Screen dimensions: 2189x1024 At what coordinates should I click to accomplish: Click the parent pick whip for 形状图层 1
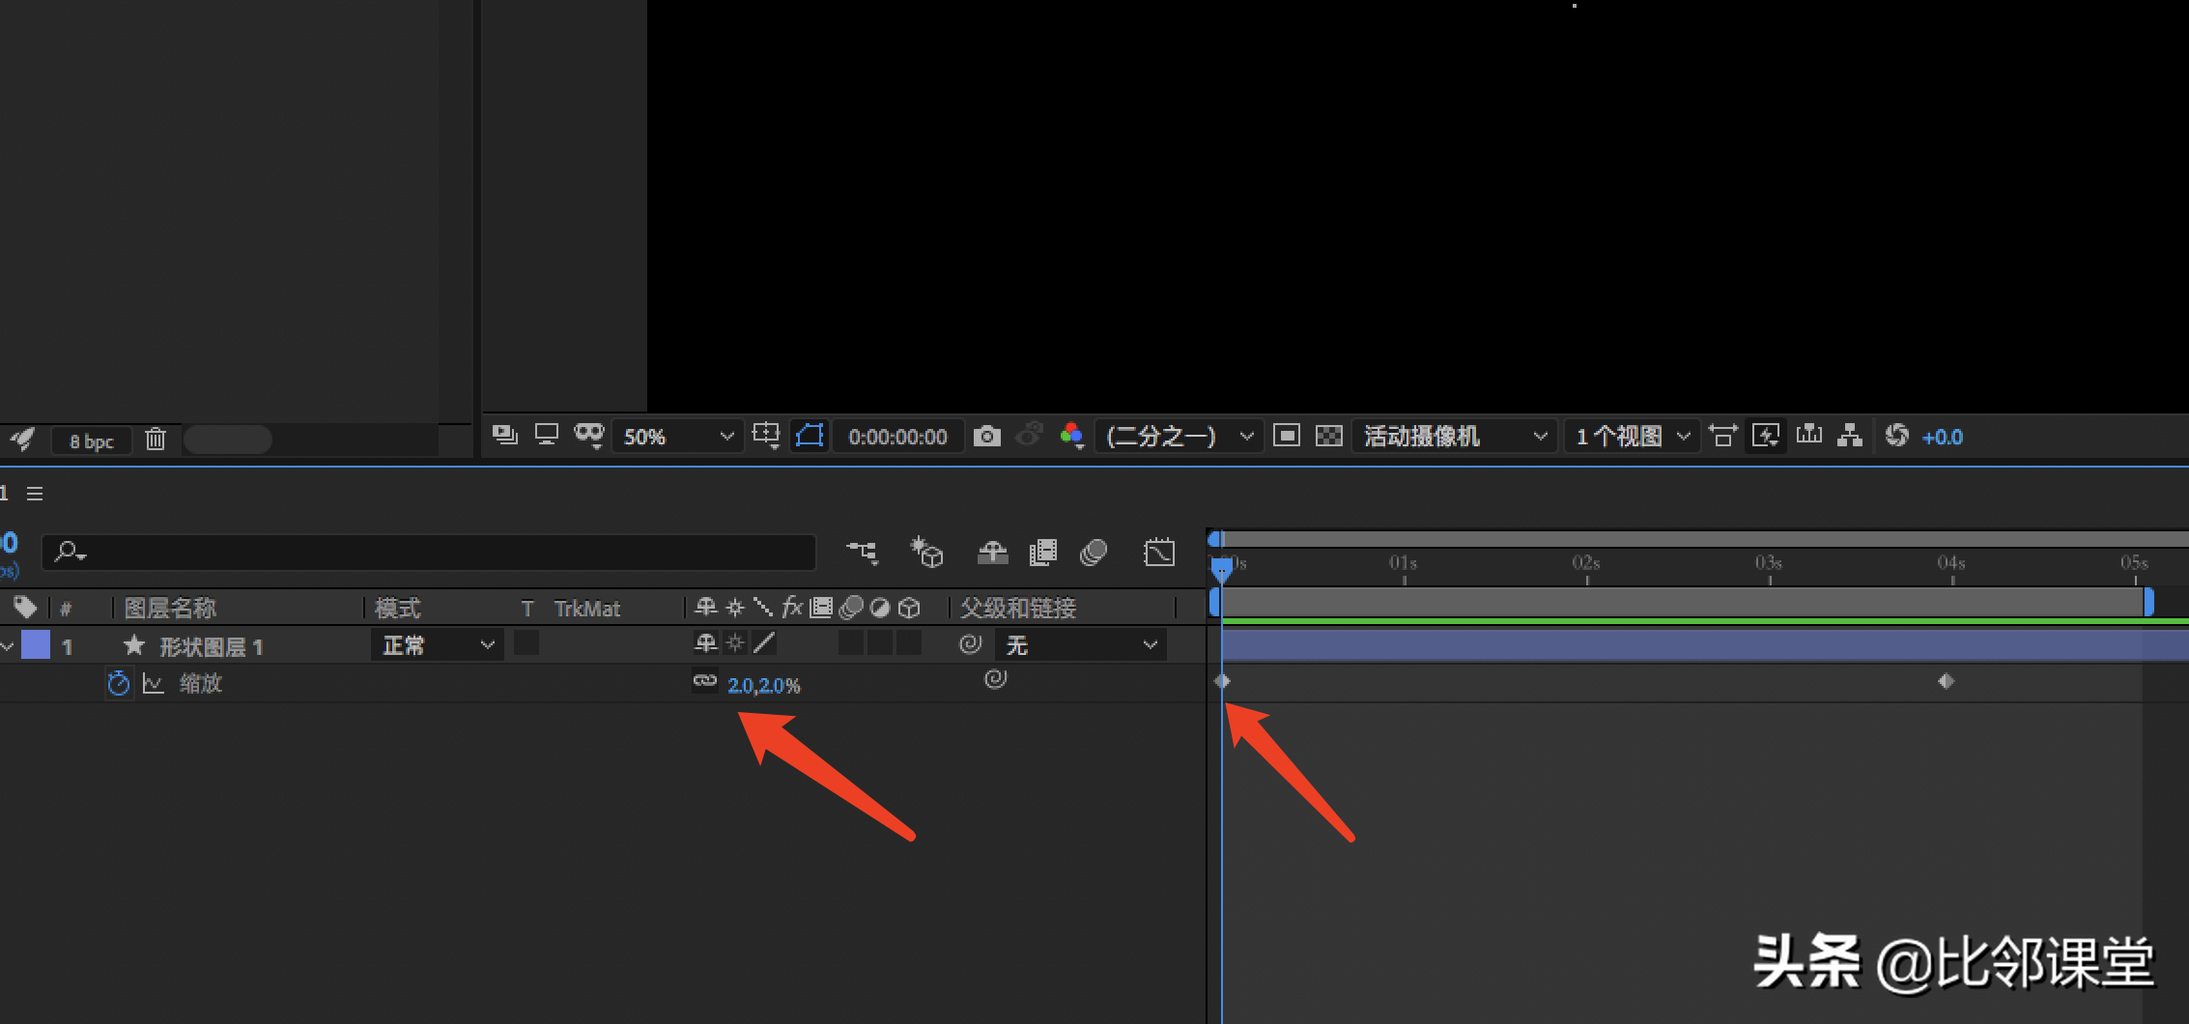[971, 644]
